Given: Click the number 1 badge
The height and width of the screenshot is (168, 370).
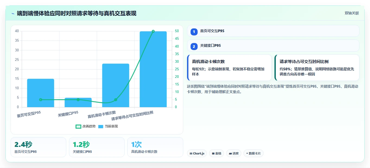Looking at the screenshot, I should click(194, 32).
